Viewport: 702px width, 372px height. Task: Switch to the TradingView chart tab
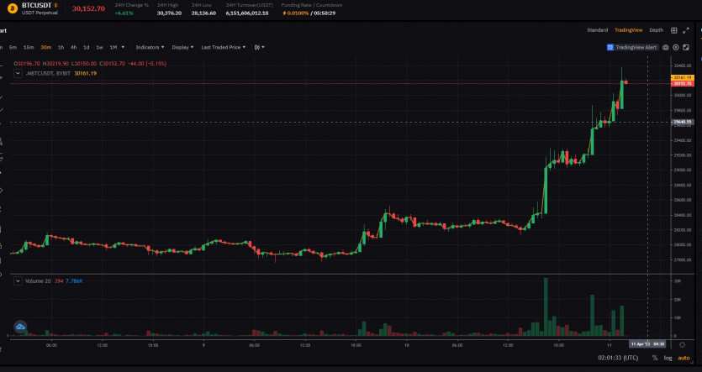[628, 30]
